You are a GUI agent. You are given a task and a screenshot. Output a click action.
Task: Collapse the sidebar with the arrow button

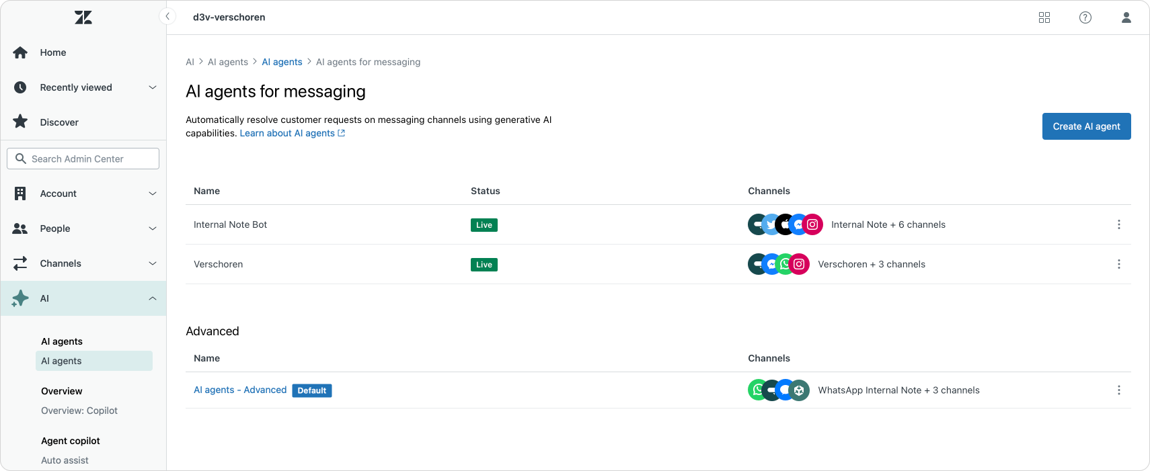pos(167,17)
